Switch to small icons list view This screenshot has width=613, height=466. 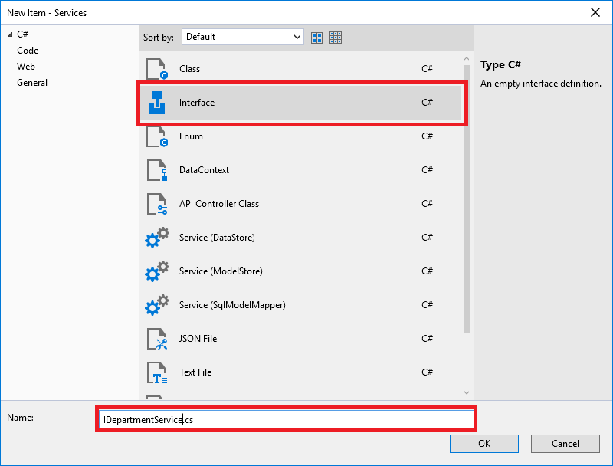coord(336,37)
